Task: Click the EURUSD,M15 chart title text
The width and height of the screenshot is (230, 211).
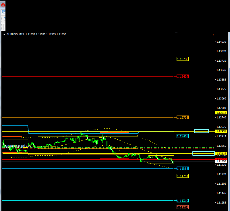Action: coord(15,34)
